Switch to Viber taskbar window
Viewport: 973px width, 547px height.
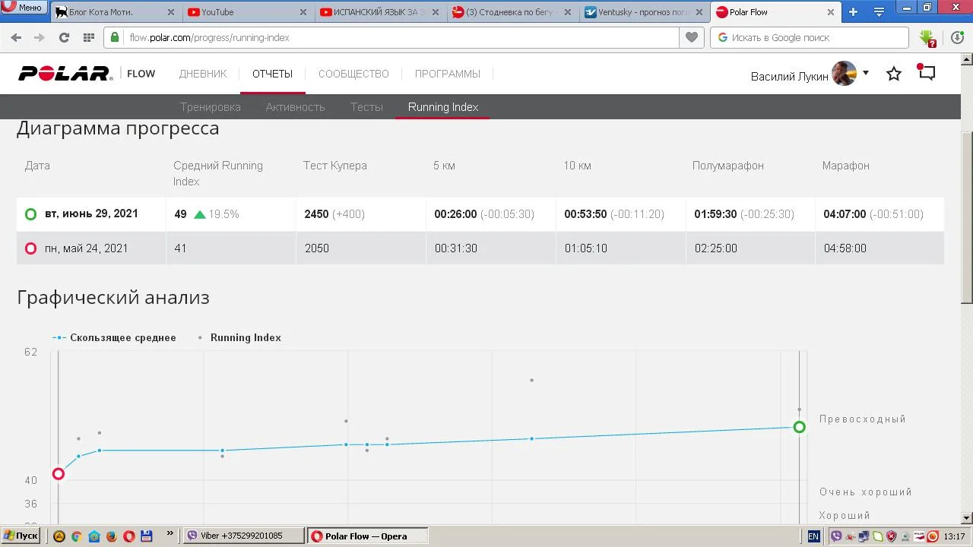[x=243, y=536]
